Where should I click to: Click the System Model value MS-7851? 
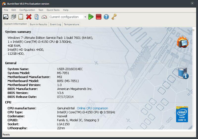pos(63,73)
